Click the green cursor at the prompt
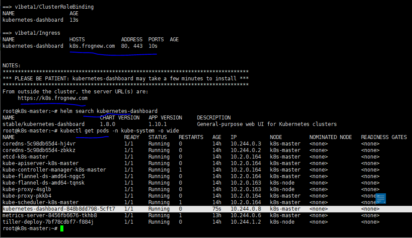The height and width of the screenshot is (238, 412). 62,228
